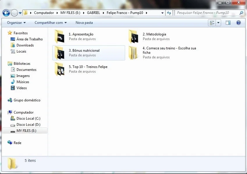
Task: Refresh the folder using address bar refresh icon
Action: tap(169, 13)
